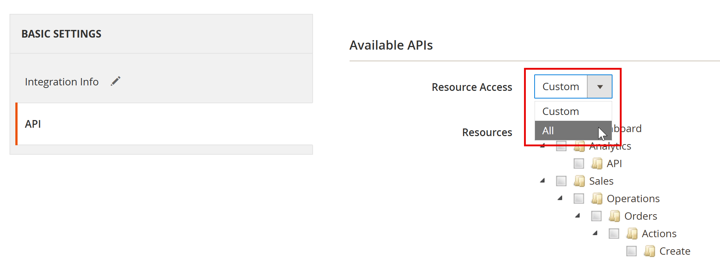
Task: Select the Orders tree label
Action: 641,216
